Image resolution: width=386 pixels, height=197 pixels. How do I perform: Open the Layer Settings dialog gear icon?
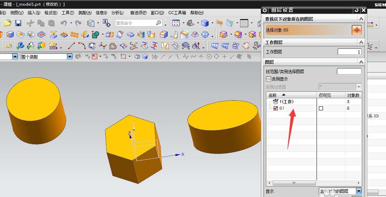point(265,10)
